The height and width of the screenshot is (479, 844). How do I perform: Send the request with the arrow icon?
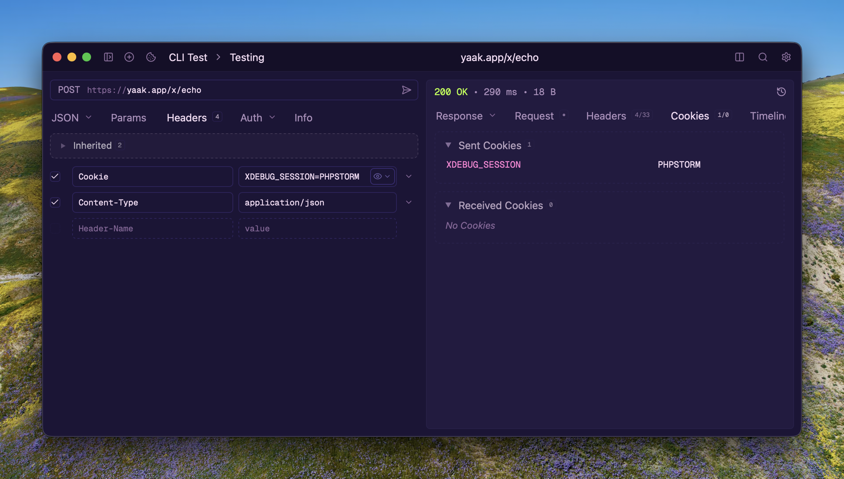(x=406, y=90)
